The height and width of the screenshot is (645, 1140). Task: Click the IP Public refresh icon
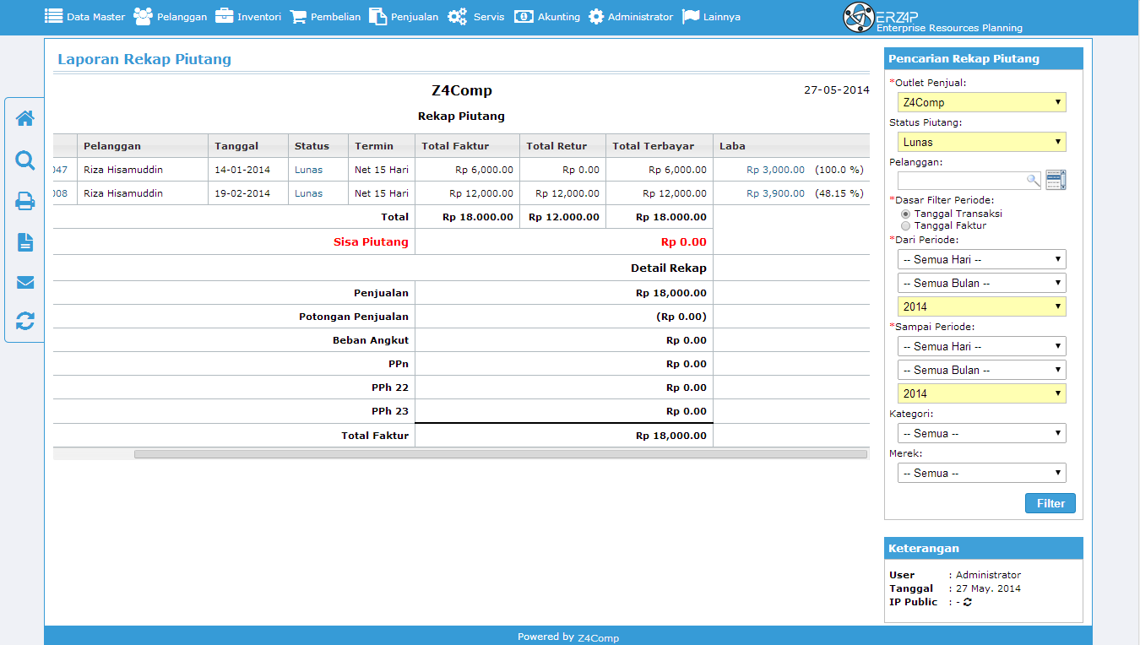coord(967,602)
